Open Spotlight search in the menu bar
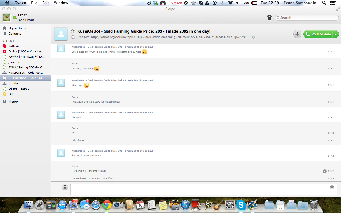The height and width of the screenshot is (213, 341). 324,3
